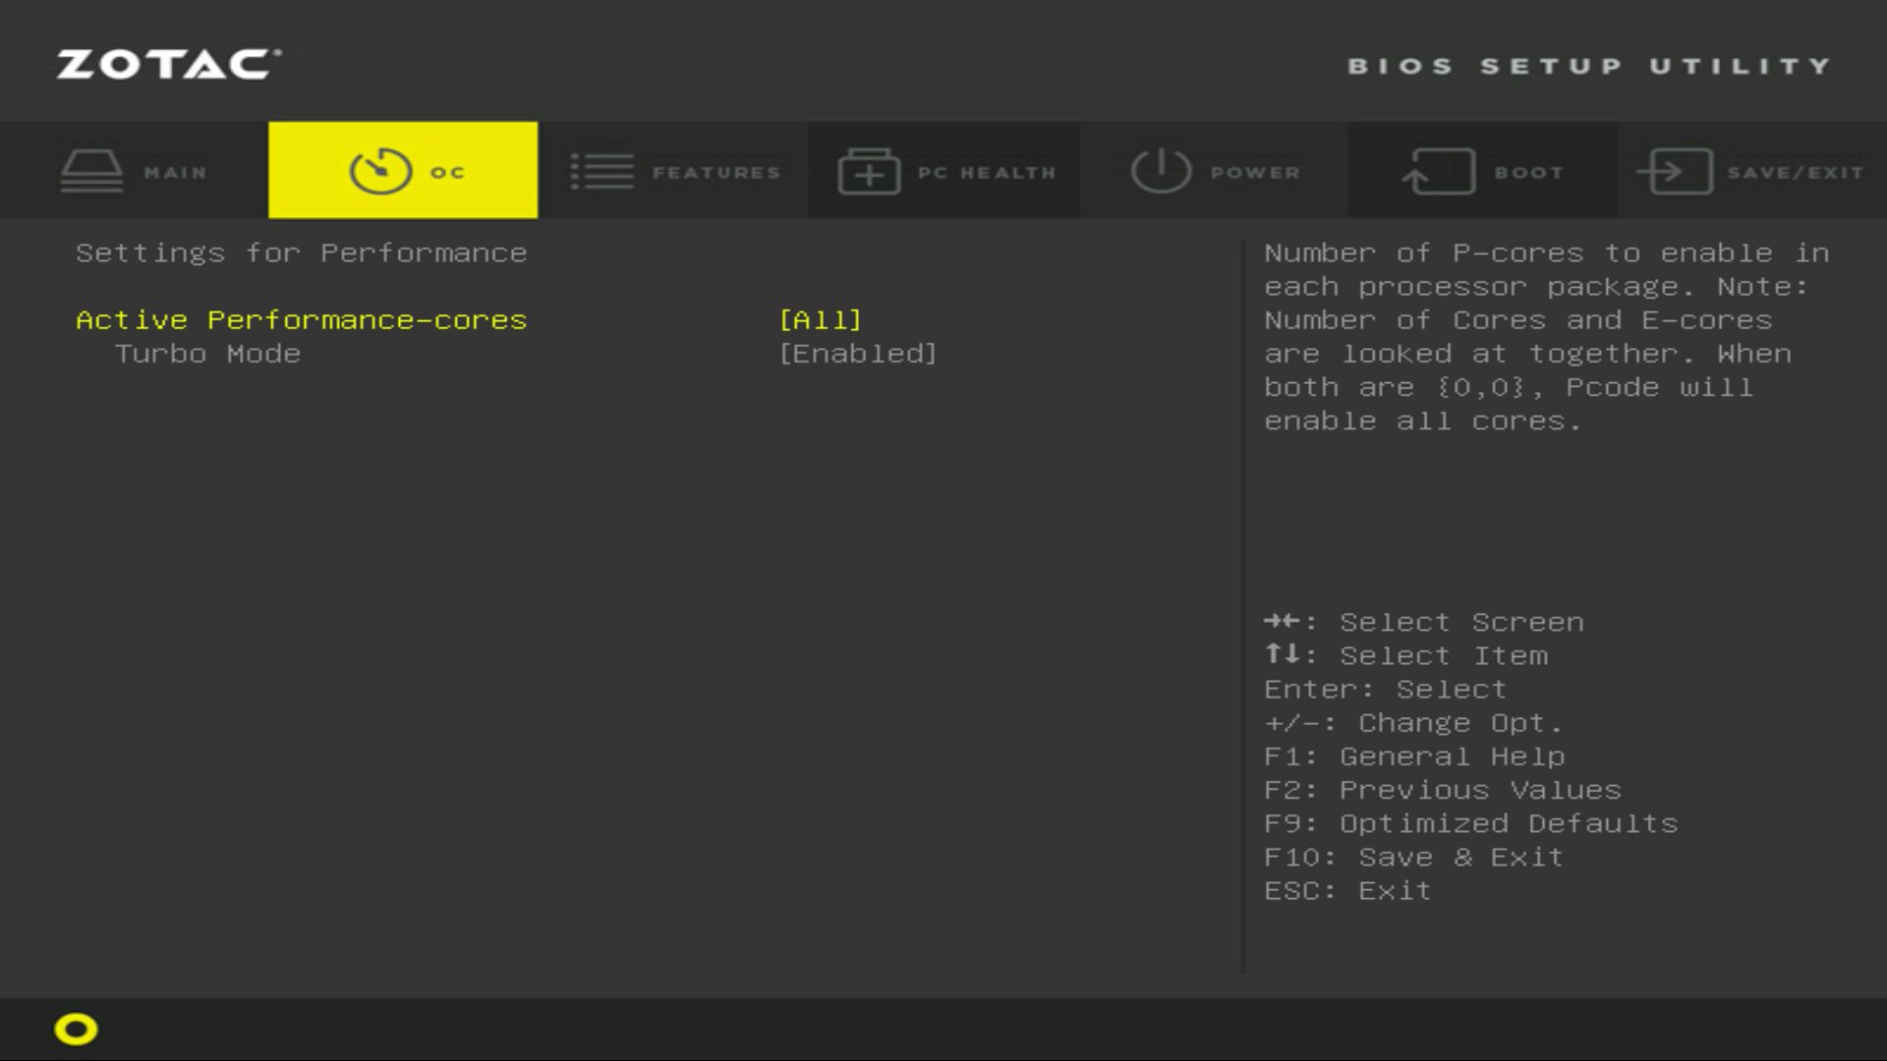1887x1061 pixels.
Task: Click the laptop icon for Main
Action: pos(91,171)
